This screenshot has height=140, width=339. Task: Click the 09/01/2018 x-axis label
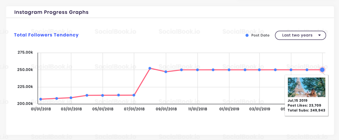click(166, 109)
